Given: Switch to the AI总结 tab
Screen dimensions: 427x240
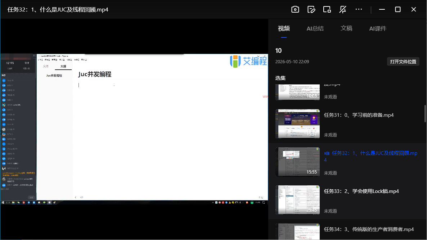Looking at the screenshot, I should pyautogui.click(x=315, y=28).
